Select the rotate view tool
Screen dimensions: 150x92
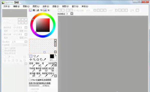tap(38, 60)
